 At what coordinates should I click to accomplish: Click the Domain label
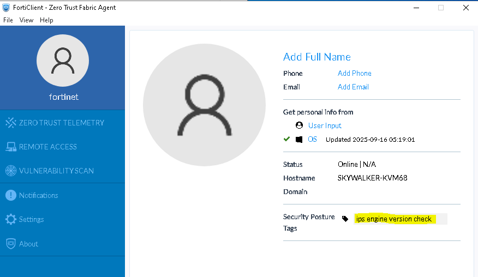[295, 192]
